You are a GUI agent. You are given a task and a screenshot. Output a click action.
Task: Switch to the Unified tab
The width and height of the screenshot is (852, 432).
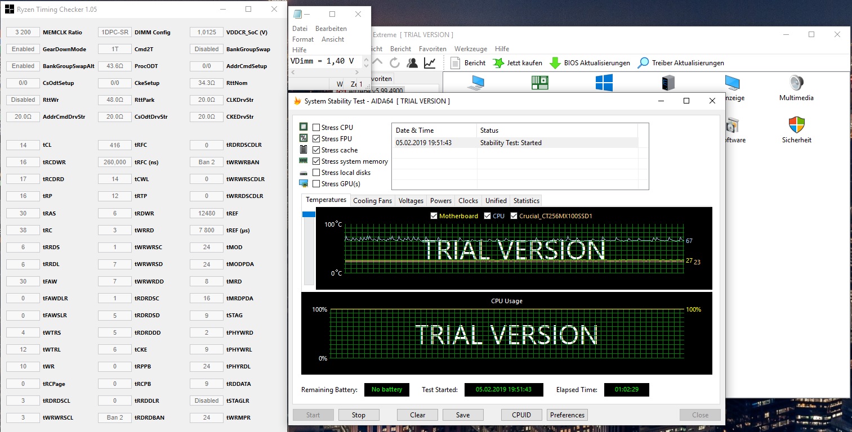(496, 200)
